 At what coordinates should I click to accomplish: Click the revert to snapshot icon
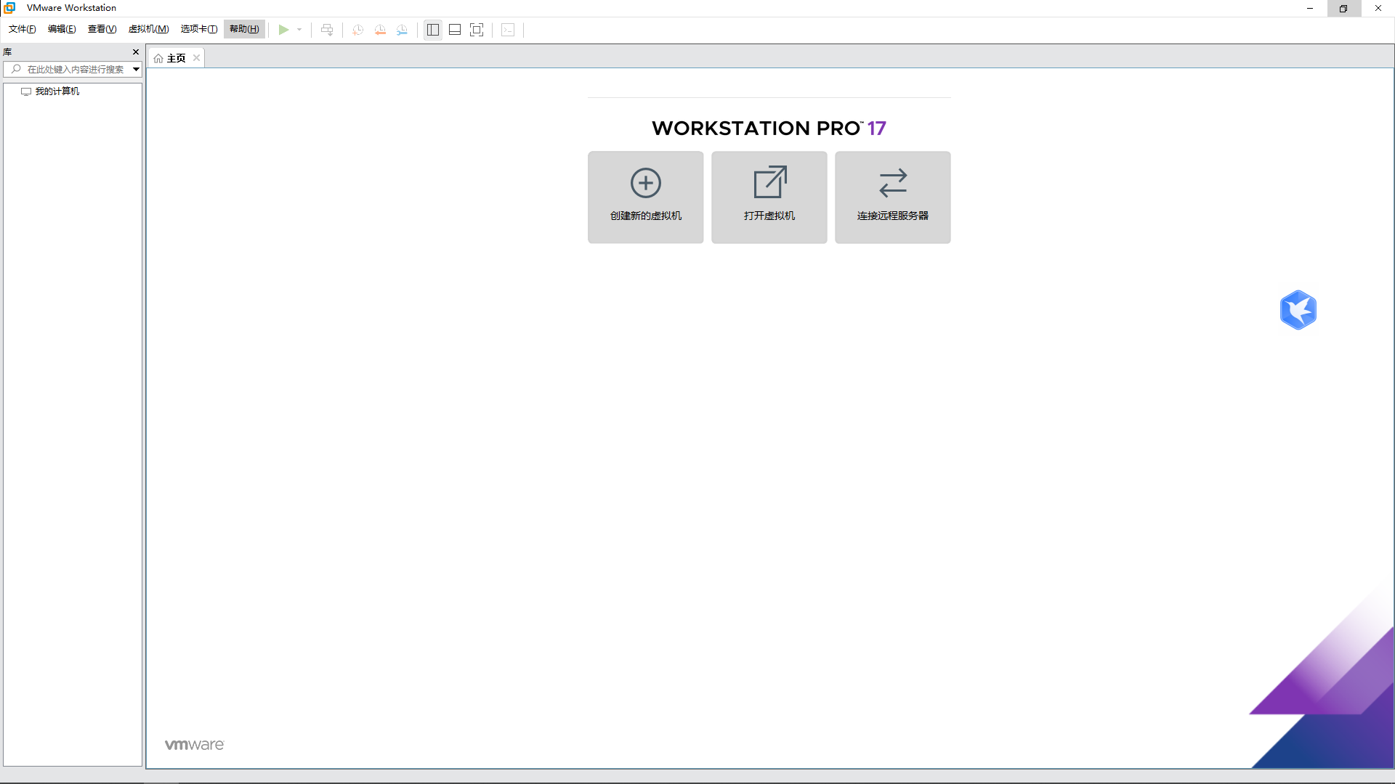pos(380,30)
